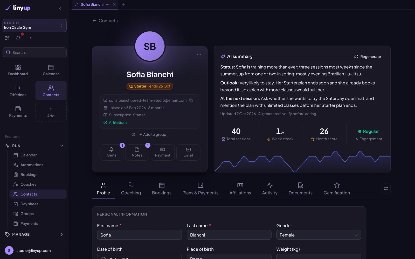Image resolution: width=415 pixels, height=259 pixels.
Task: Click the linyup logo
Action: [18, 8]
